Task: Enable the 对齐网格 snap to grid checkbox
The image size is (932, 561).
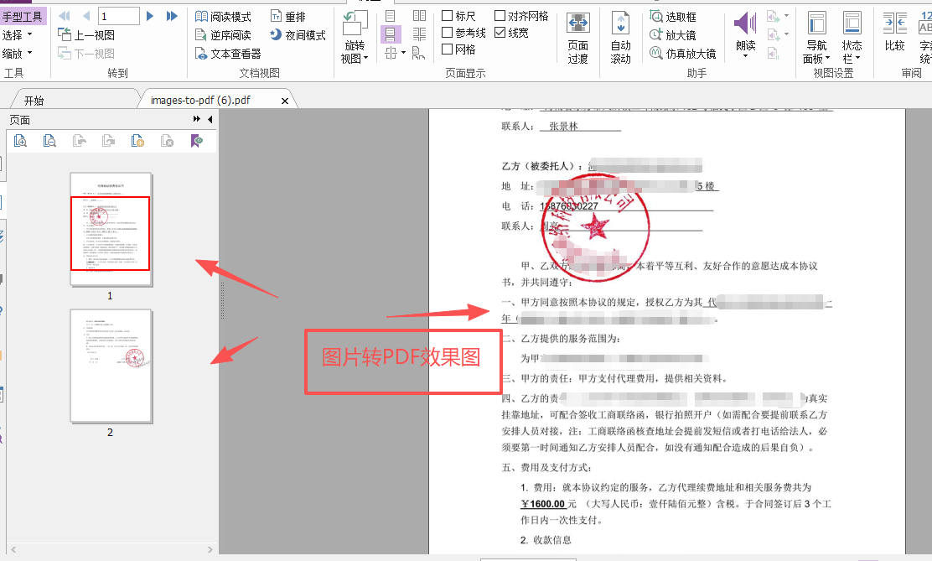Action: 500,15
